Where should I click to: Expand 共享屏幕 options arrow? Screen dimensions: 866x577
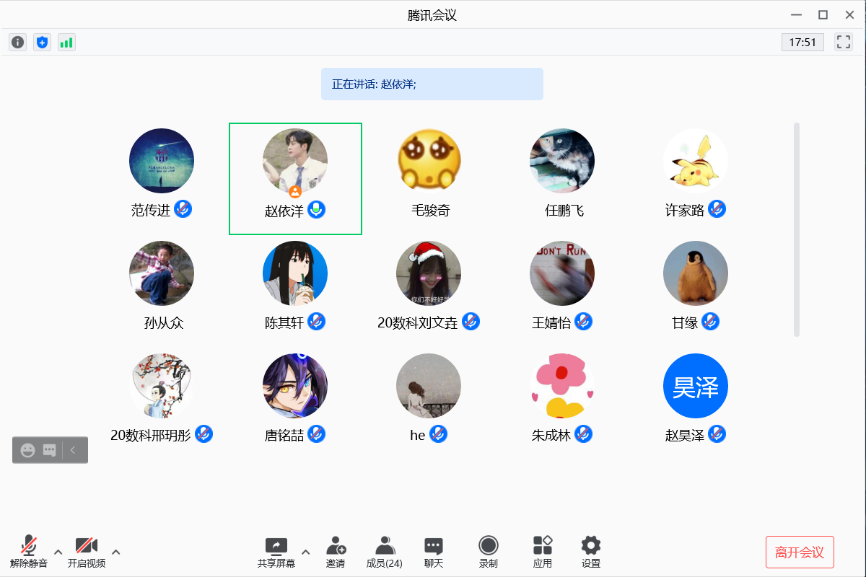click(x=305, y=552)
